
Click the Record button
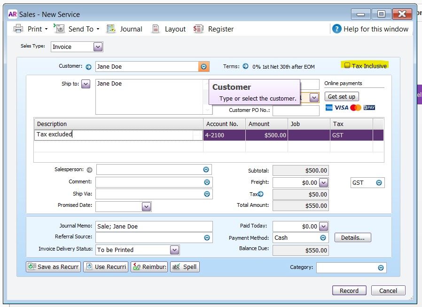(349, 291)
